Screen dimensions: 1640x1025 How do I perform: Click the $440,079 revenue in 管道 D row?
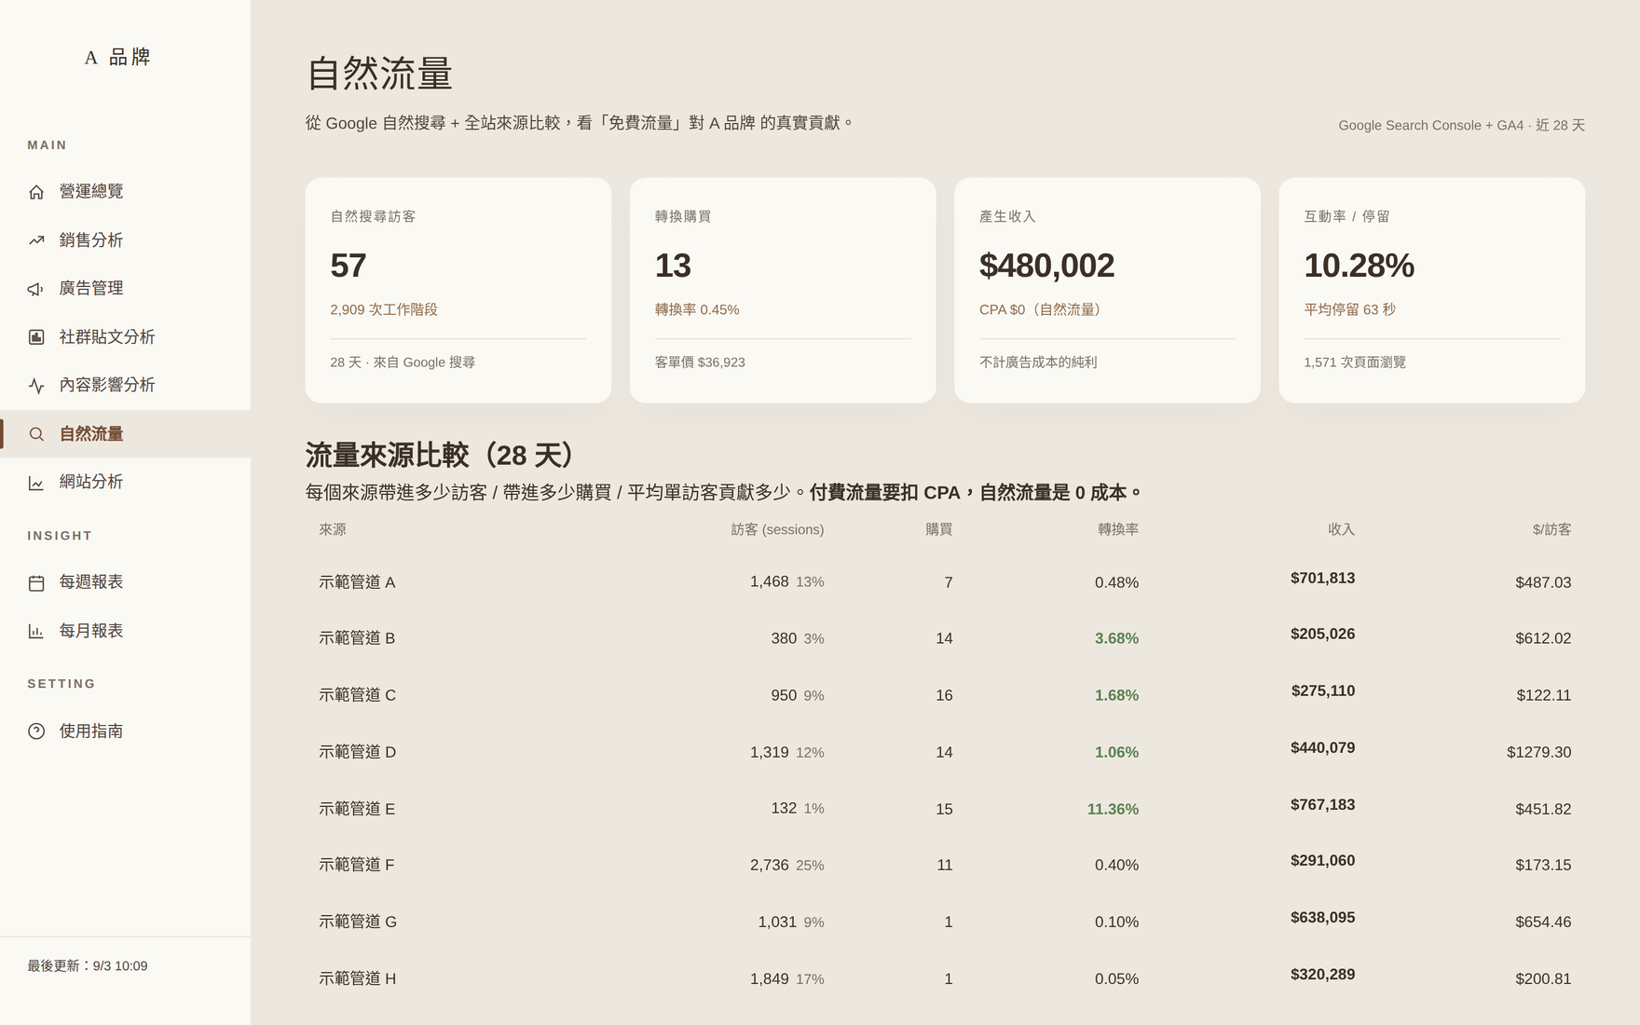[1322, 747]
